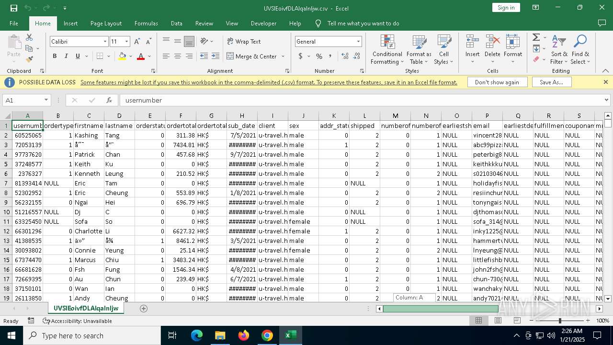Decrease font size button
This screenshot has height=345, width=613.
click(x=148, y=42)
